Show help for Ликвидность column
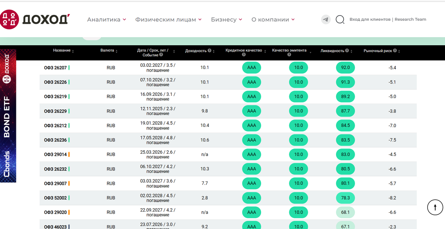445x229 pixels. [x=347, y=50]
